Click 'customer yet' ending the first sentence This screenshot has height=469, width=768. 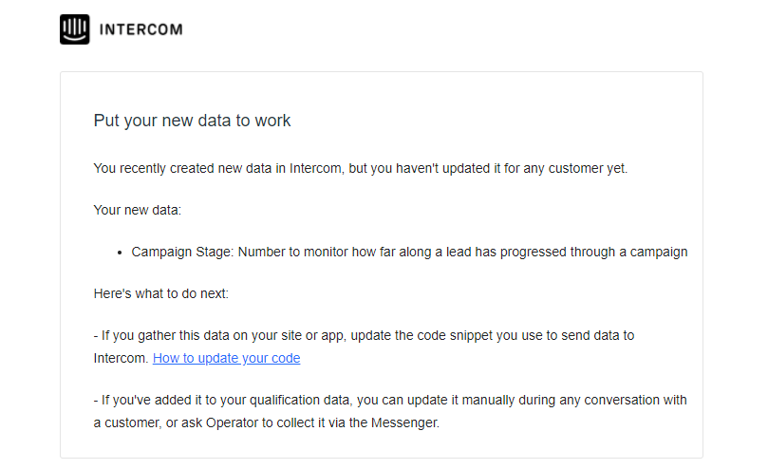pos(588,169)
